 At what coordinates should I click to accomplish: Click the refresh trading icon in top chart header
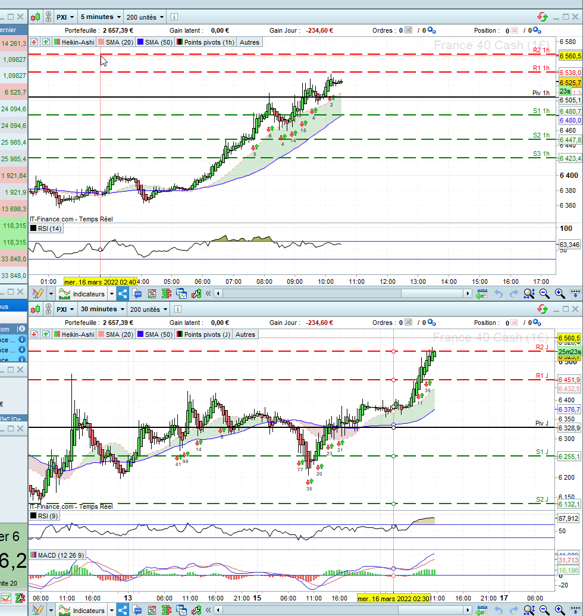pos(543,17)
